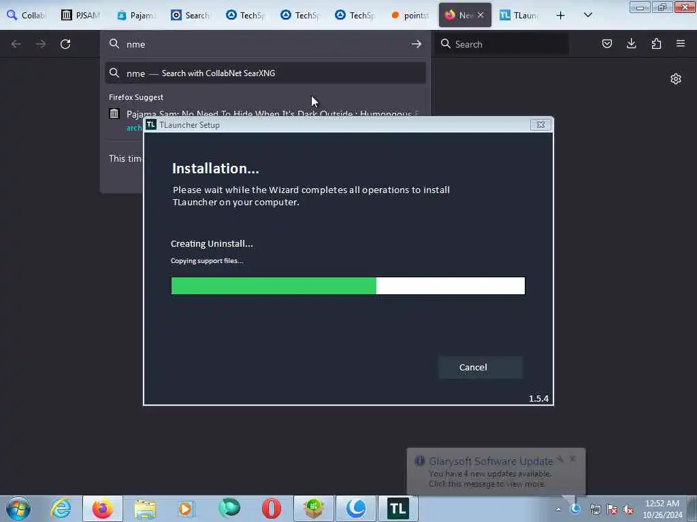Switch to TLauncher taskbar item
This screenshot has width=697, height=522.
click(x=398, y=508)
